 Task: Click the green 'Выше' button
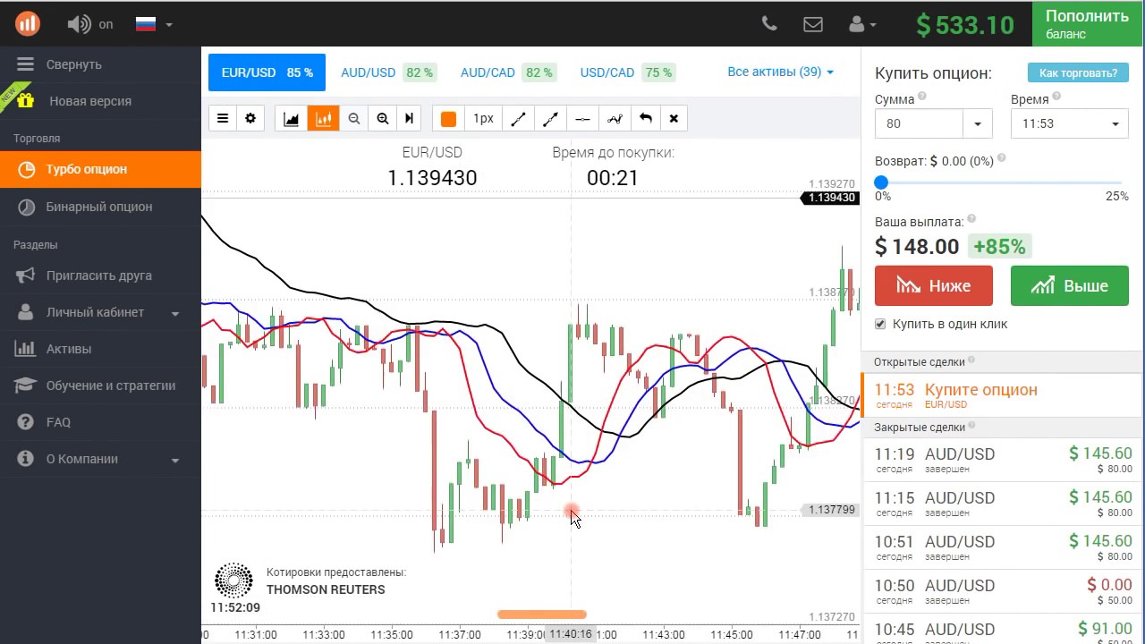tap(1069, 286)
